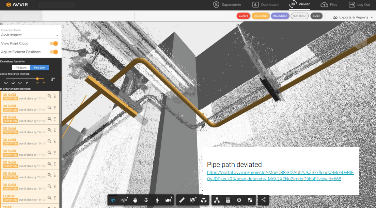
Task: Open options menu for ELBOW deviation
Action: coord(55,197)
